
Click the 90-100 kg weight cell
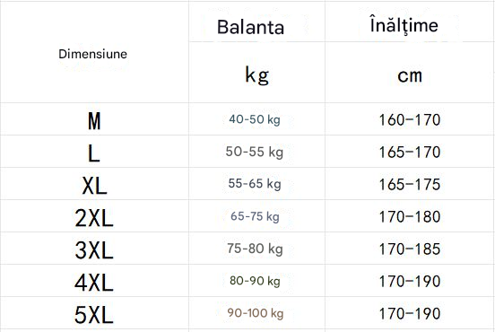(x=256, y=313)
